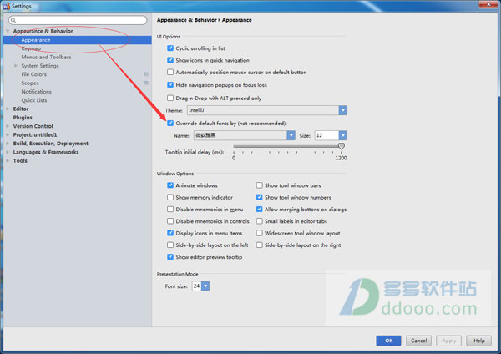The image size is (501, 354).
Task: Click the settings search field
Action: (x=78, y=20)
